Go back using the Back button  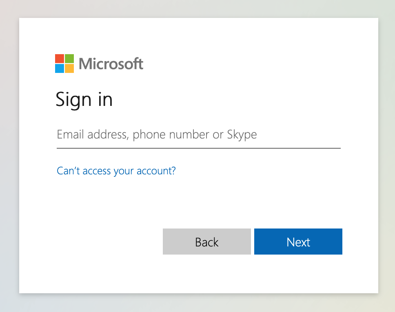(206, 242)
